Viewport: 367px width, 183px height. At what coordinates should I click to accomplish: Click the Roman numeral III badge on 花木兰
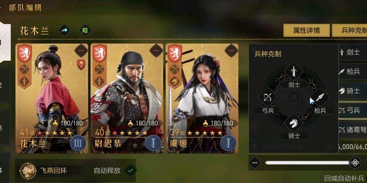coord(78,143)
